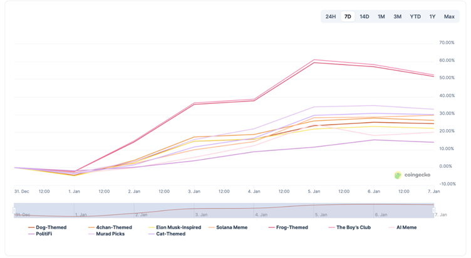
Task: Choose the 3M time range
Action: 398,16
